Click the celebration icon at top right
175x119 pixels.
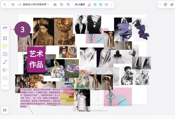[172, 5]
